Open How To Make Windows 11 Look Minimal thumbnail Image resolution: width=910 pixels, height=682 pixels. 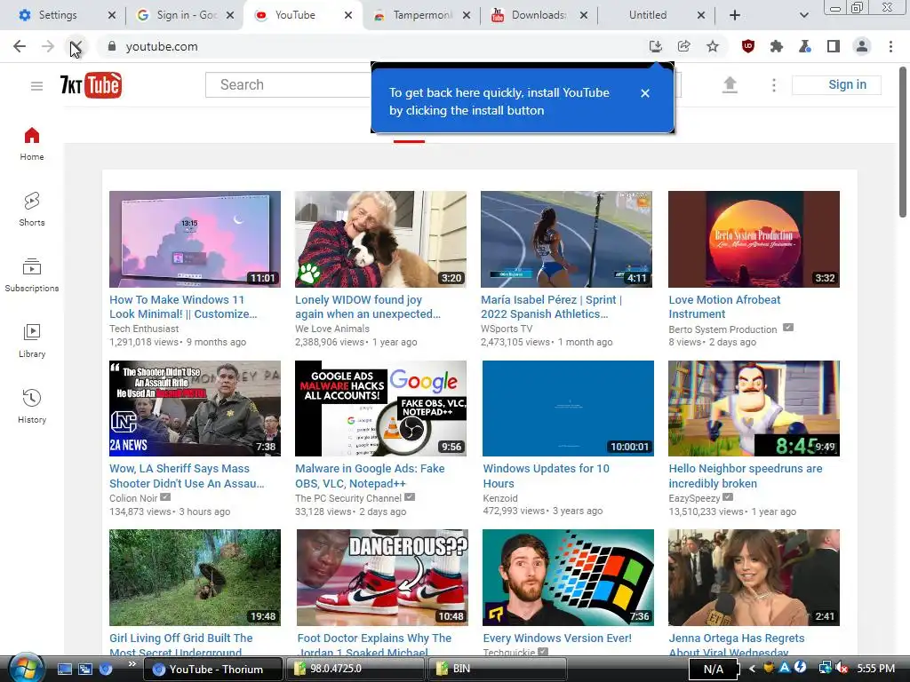[195, 239]
